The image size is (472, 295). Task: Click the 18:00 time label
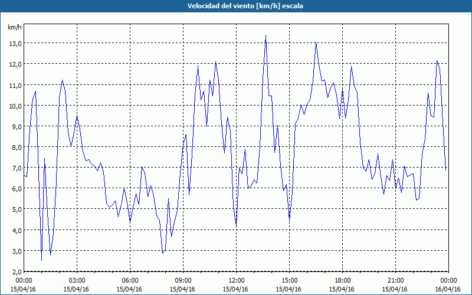[342, 281]
